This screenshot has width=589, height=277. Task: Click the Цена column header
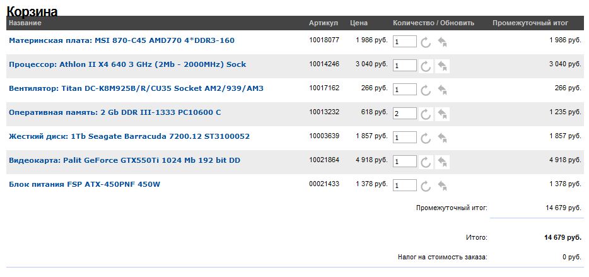pyautogui.click(x=359, y=23)
